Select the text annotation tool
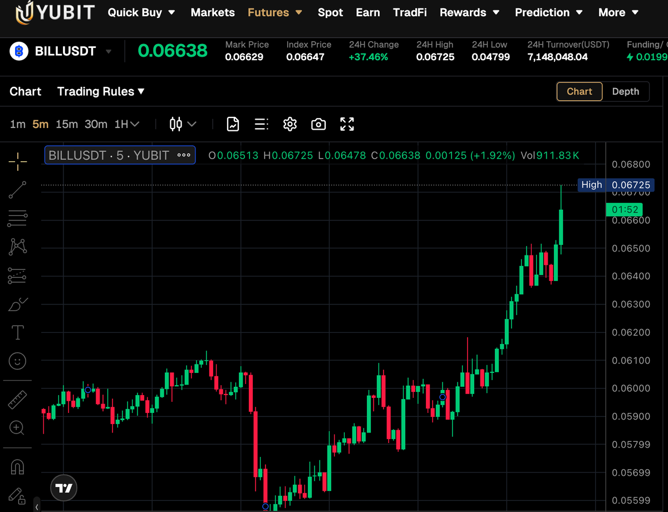668x512 pixels. (18, 333)
